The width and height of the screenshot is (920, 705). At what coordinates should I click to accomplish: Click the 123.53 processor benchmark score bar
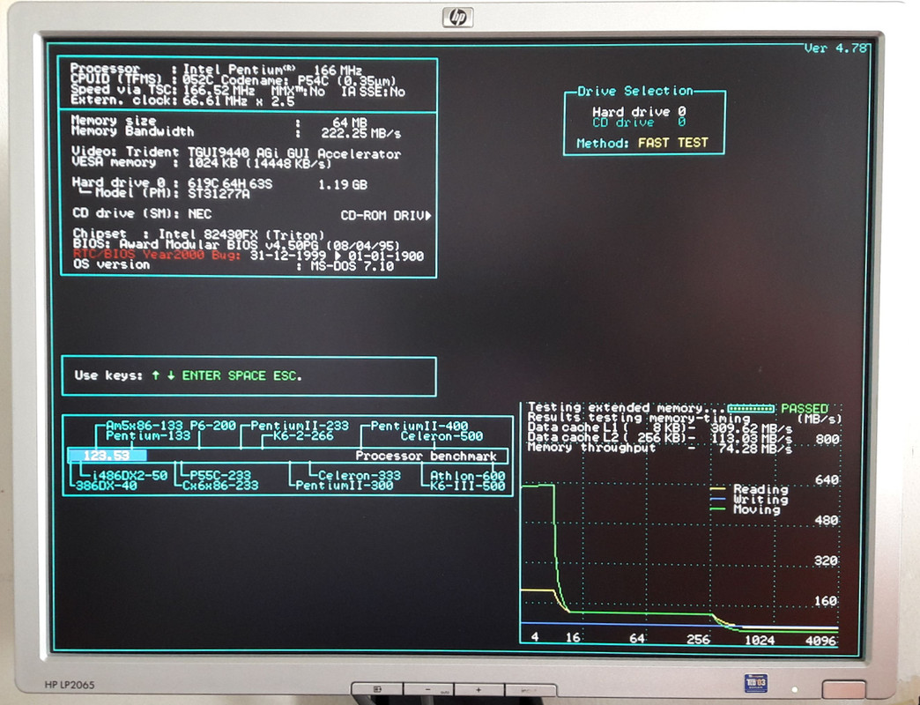[107, 456]
